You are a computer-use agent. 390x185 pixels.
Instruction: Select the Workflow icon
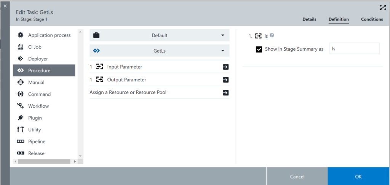point(21,106)
